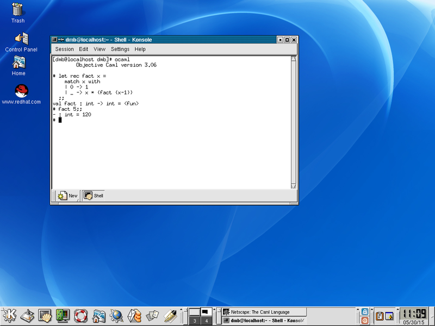Open the office documents launcher icon

click(x=152, y=316)
